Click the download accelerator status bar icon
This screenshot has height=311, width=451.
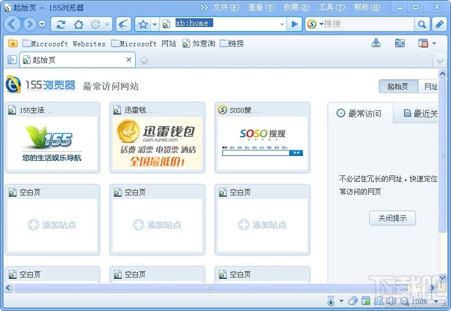(x=331, y=300)
